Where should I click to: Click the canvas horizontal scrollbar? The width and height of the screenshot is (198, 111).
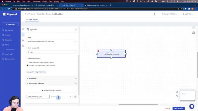(138, 104)
